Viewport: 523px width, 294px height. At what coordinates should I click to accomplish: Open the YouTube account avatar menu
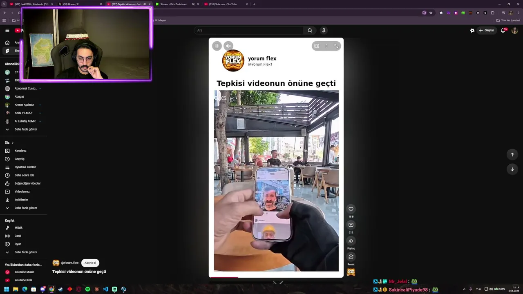(514, 30)
